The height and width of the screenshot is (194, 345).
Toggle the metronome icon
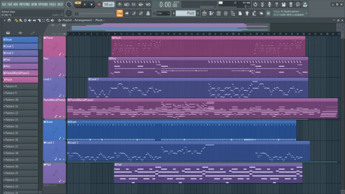(120, 5)
